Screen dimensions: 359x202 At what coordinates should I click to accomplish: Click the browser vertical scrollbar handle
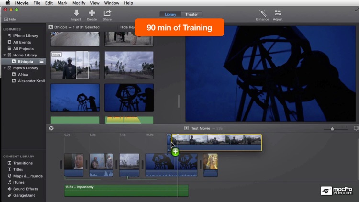coord(179,101)
